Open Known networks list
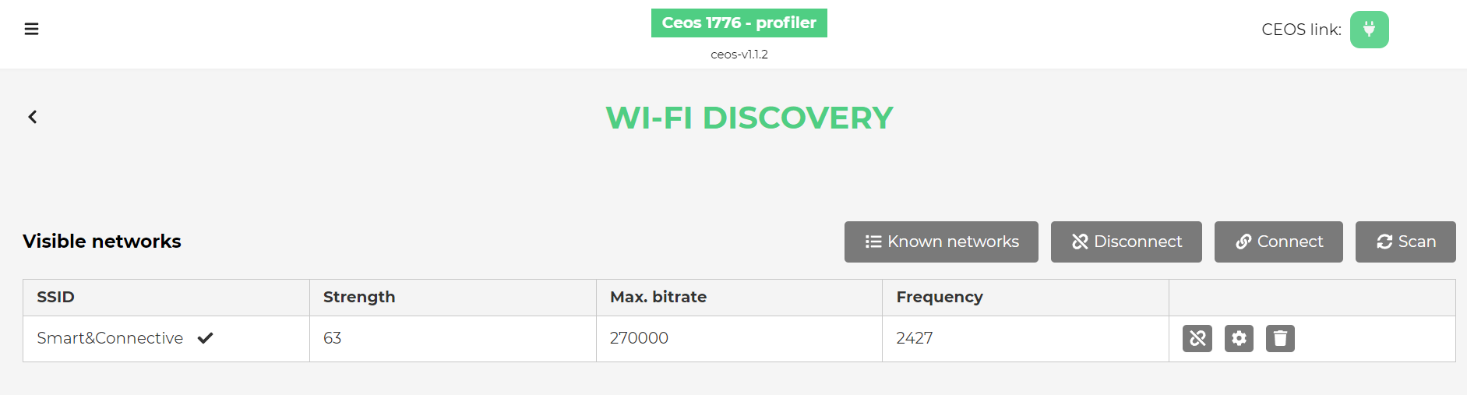Image resolution: width=1467 pixels, height=395 pixels. tap(941, 242)
